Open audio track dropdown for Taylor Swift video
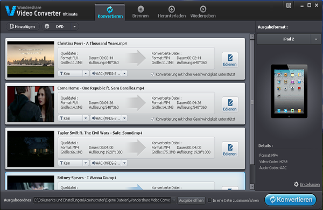Image resolution: width=323 pixels, height=210 pixels. (124, 163)
